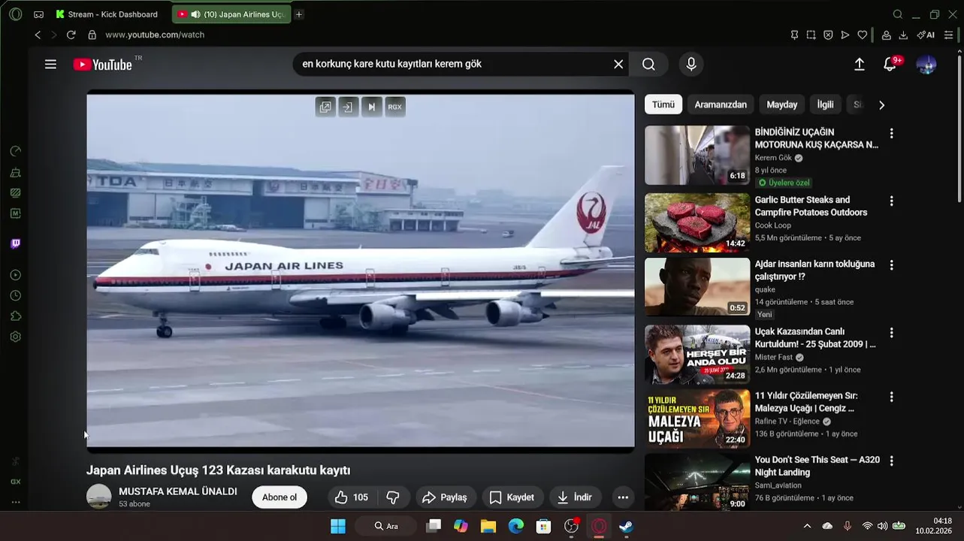The width and height of the screenshot is (964, 541).
Task: Open Garlic Butter Steaks video thumbnail
Action: pyautogui.click(x=697, y=222)
